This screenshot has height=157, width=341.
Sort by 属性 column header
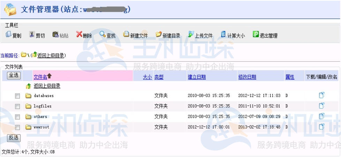(290, 77)
